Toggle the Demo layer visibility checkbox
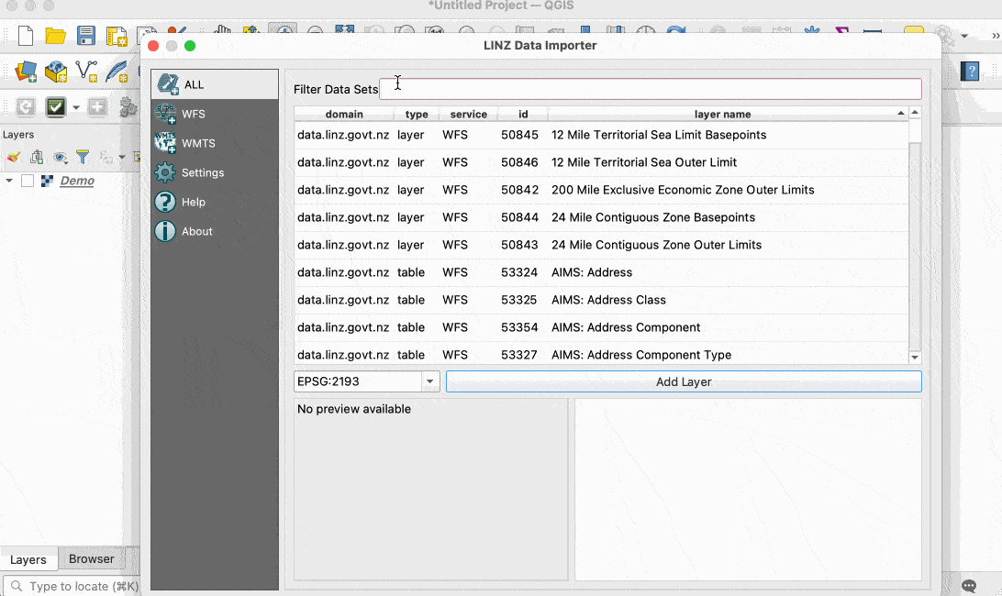Viewport: 1002px width, 596px height. click(x=28, y=181)
